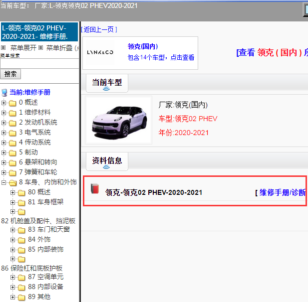Click the 厂家:领克(国内) text
Viewport: 308px width, 302px height.
[183, 105]
